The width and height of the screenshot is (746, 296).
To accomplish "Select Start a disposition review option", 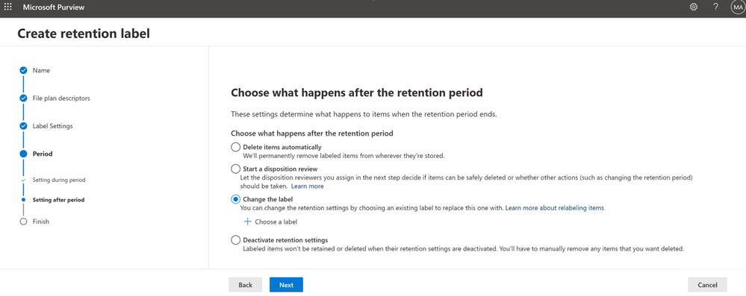I will (235, 169).
